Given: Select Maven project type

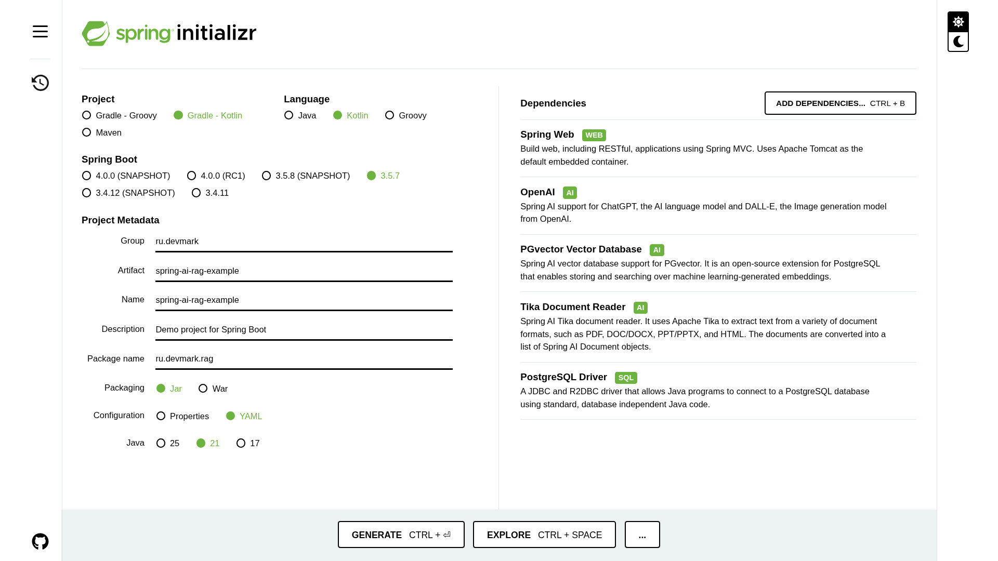Looking at the screenshot, I should click(87, 132).
